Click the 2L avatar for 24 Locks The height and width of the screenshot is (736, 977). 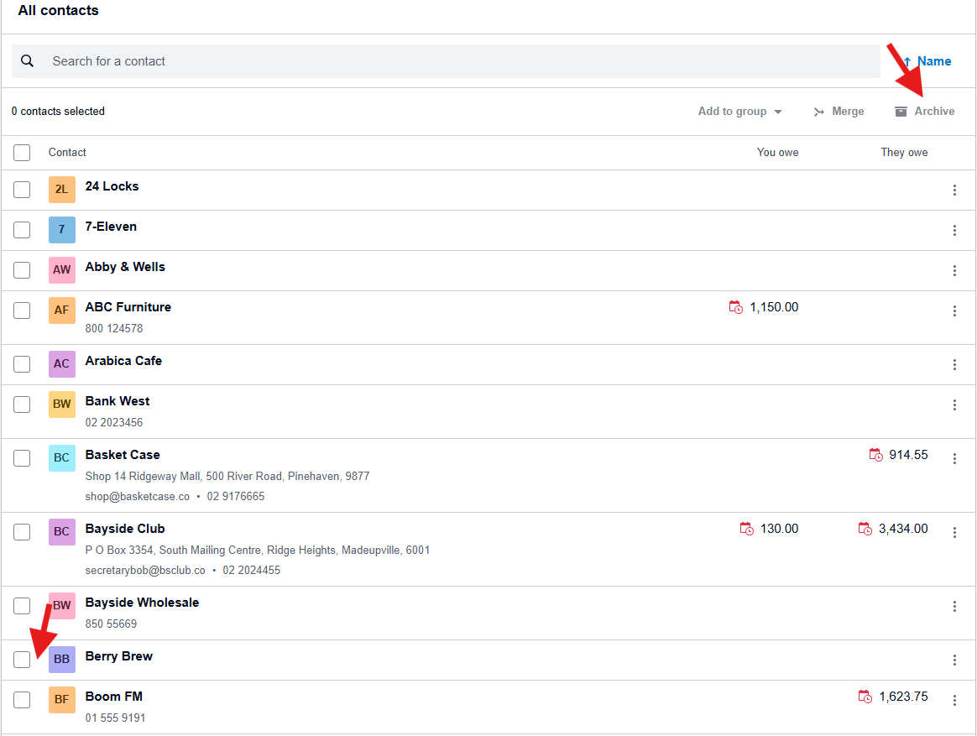click(x=61, y=190)
